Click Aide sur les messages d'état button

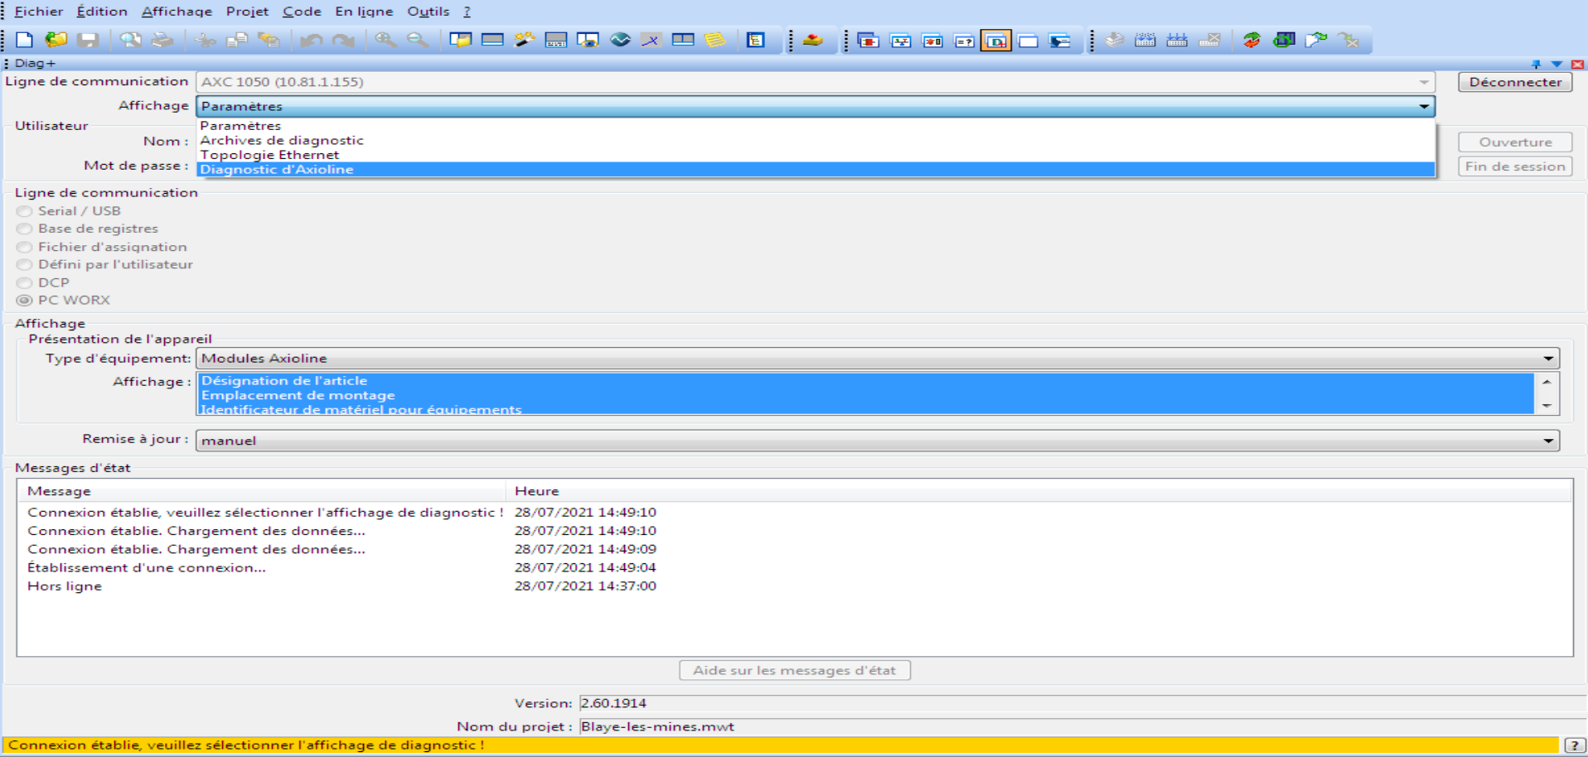(x=794, y=670)
